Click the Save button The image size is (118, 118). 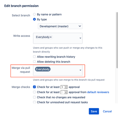tap(94, 111)
